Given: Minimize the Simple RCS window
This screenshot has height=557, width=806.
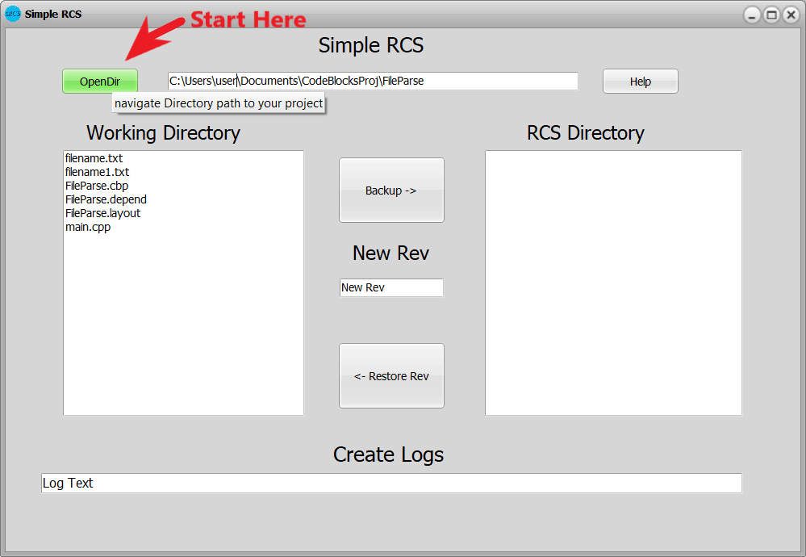Looking at the screenshot, I should pyautogui.click(x=752, y=15).
